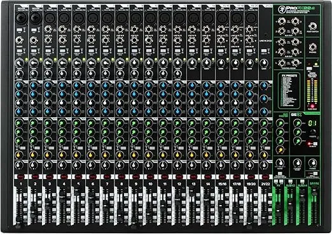Click the channel 2 insert jack

point(34,40)
